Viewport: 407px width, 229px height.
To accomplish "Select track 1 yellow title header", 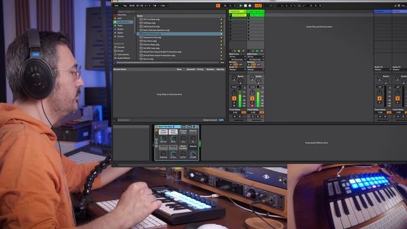I will pyautogui.click(x=237, y=11).
